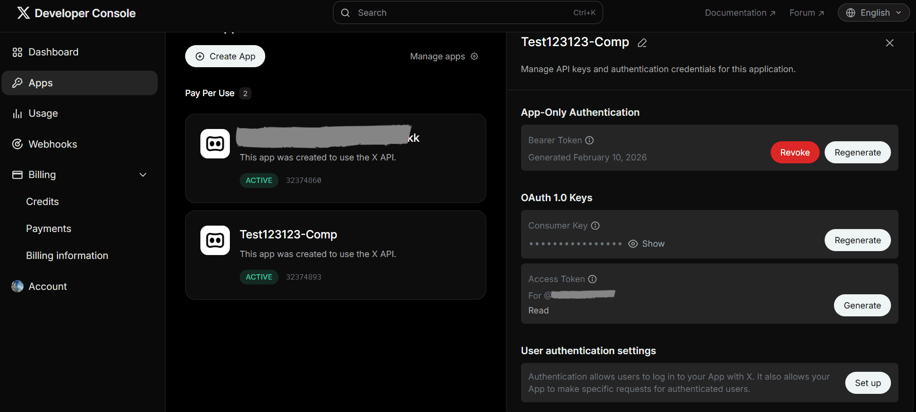Open Credits under Billing
916x412 pixels.
(42, 202)
